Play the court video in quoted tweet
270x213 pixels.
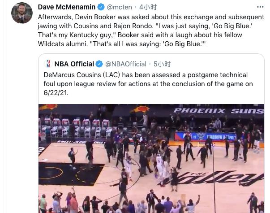(x=151, y=158)
